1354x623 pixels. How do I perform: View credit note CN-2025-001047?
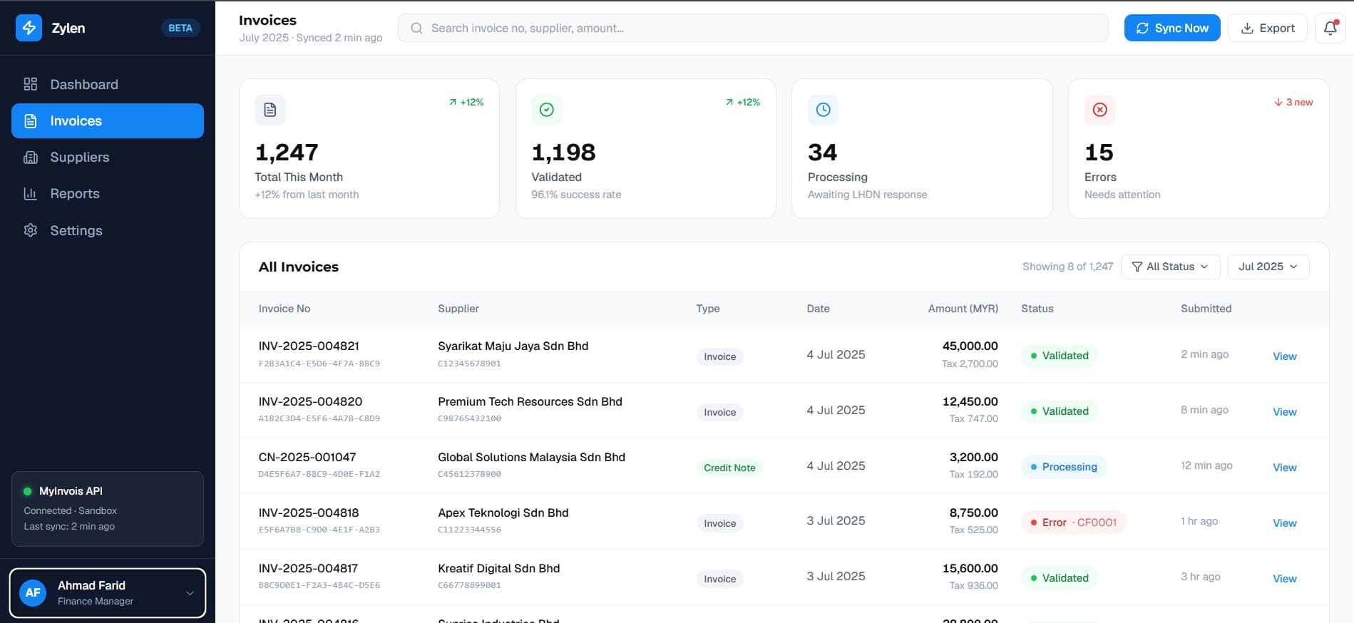(1285, 468)
